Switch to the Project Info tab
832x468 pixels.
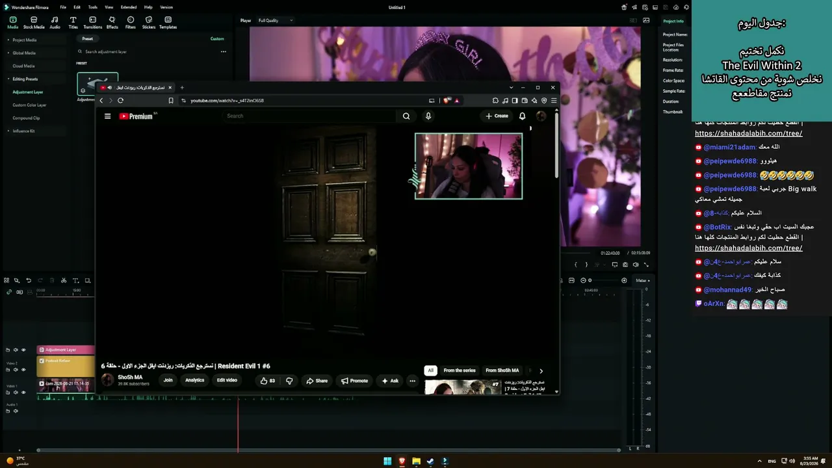673,21
